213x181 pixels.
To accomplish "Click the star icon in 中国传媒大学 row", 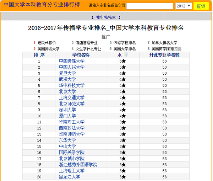I will tap(123, 61).
